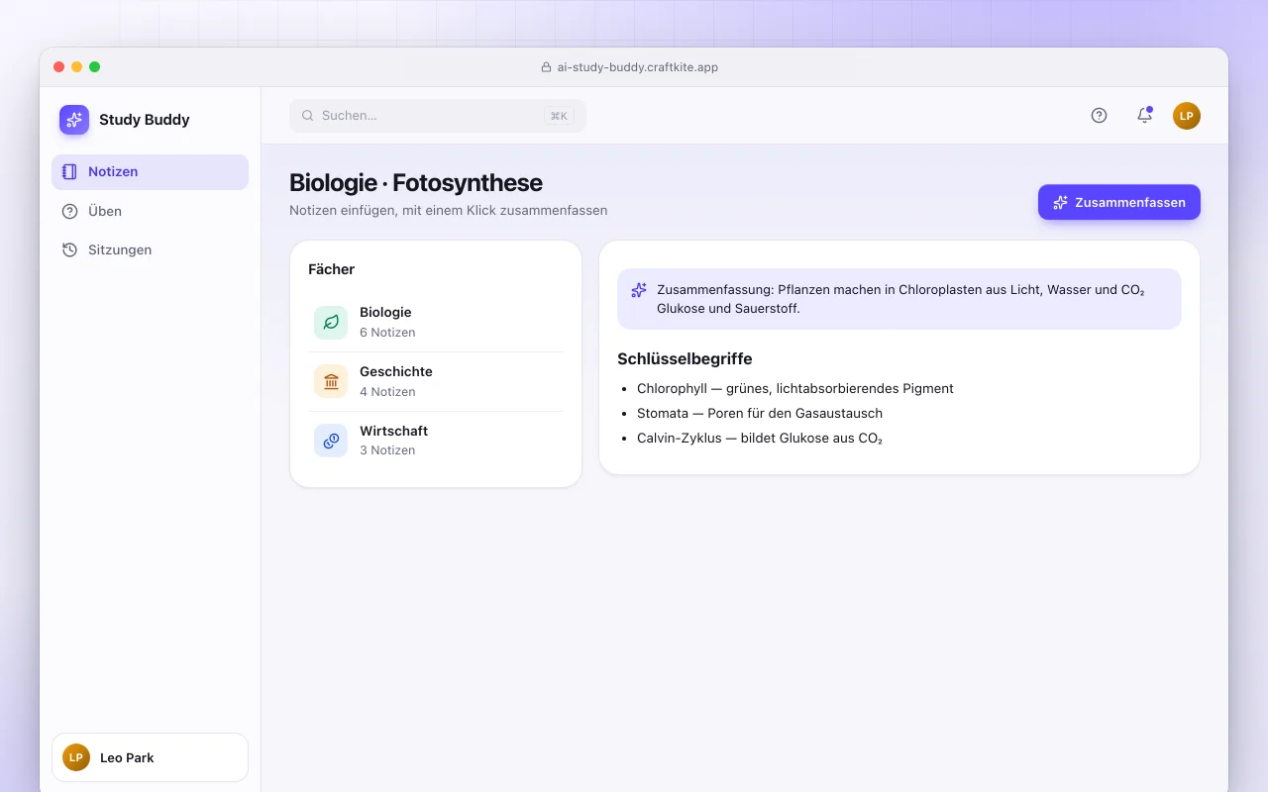Click the '4 Notizen' count
The height and width of the screenshot is (792, 1268).
coord(387,392)
